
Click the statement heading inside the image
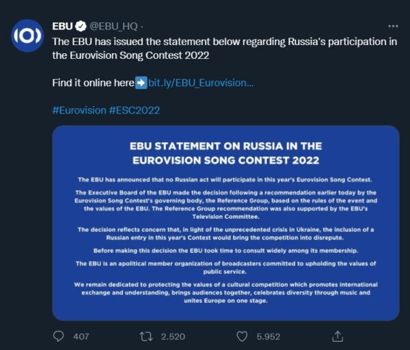click(x=225, y=153)
